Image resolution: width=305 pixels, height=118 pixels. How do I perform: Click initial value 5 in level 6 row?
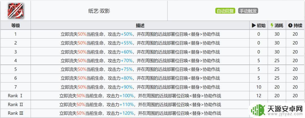[x=259, y=78]
